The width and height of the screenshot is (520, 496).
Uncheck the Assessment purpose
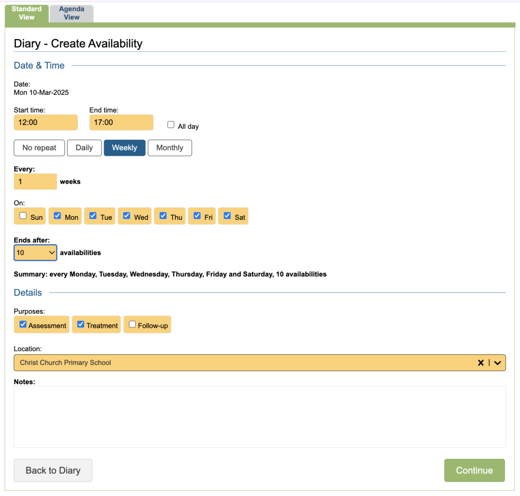[x=23, y=324]
